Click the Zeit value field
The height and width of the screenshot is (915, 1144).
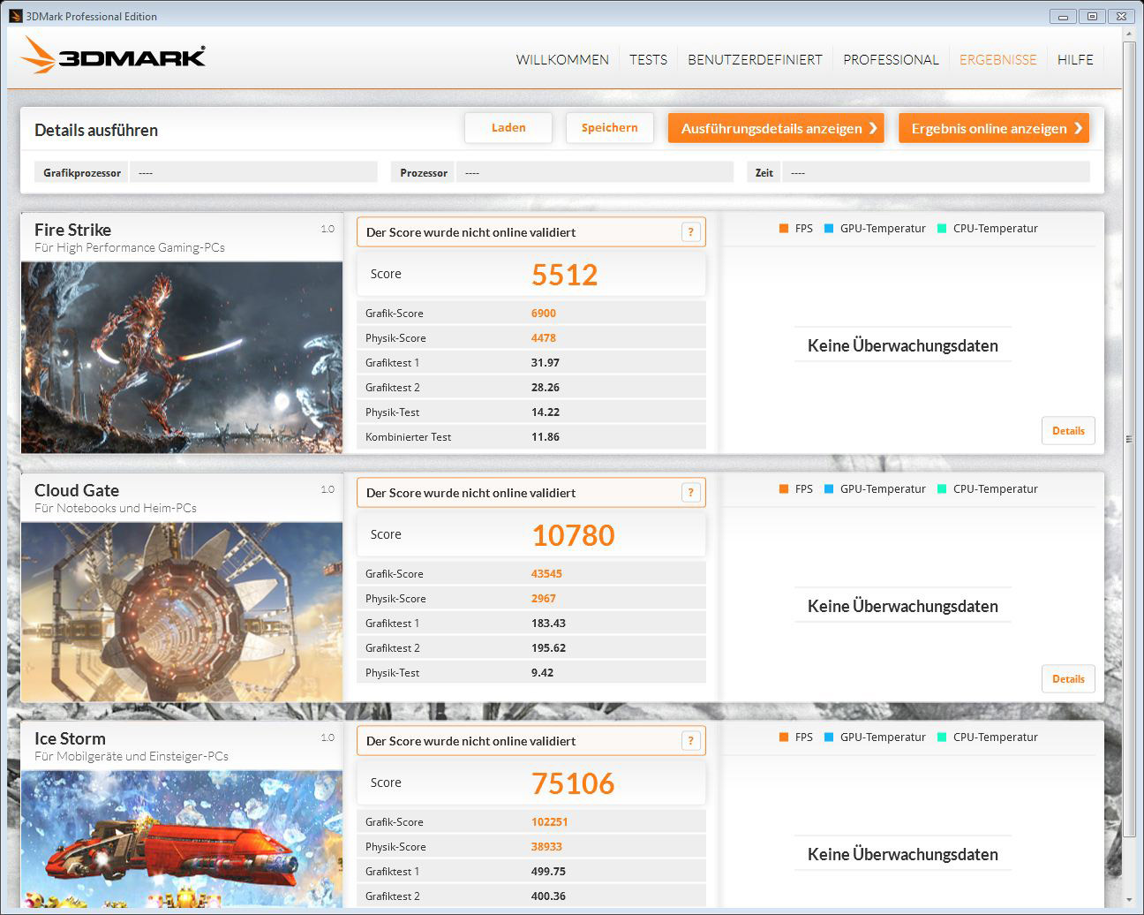pos(936,172)
